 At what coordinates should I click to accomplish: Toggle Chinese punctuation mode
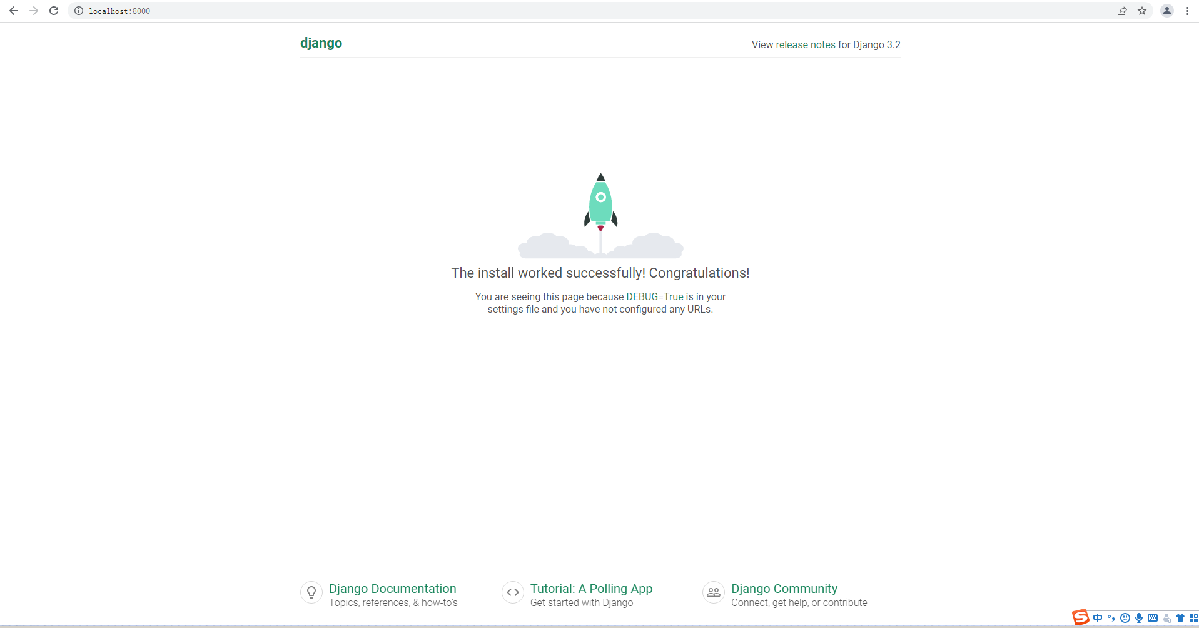click(1111, 618)
